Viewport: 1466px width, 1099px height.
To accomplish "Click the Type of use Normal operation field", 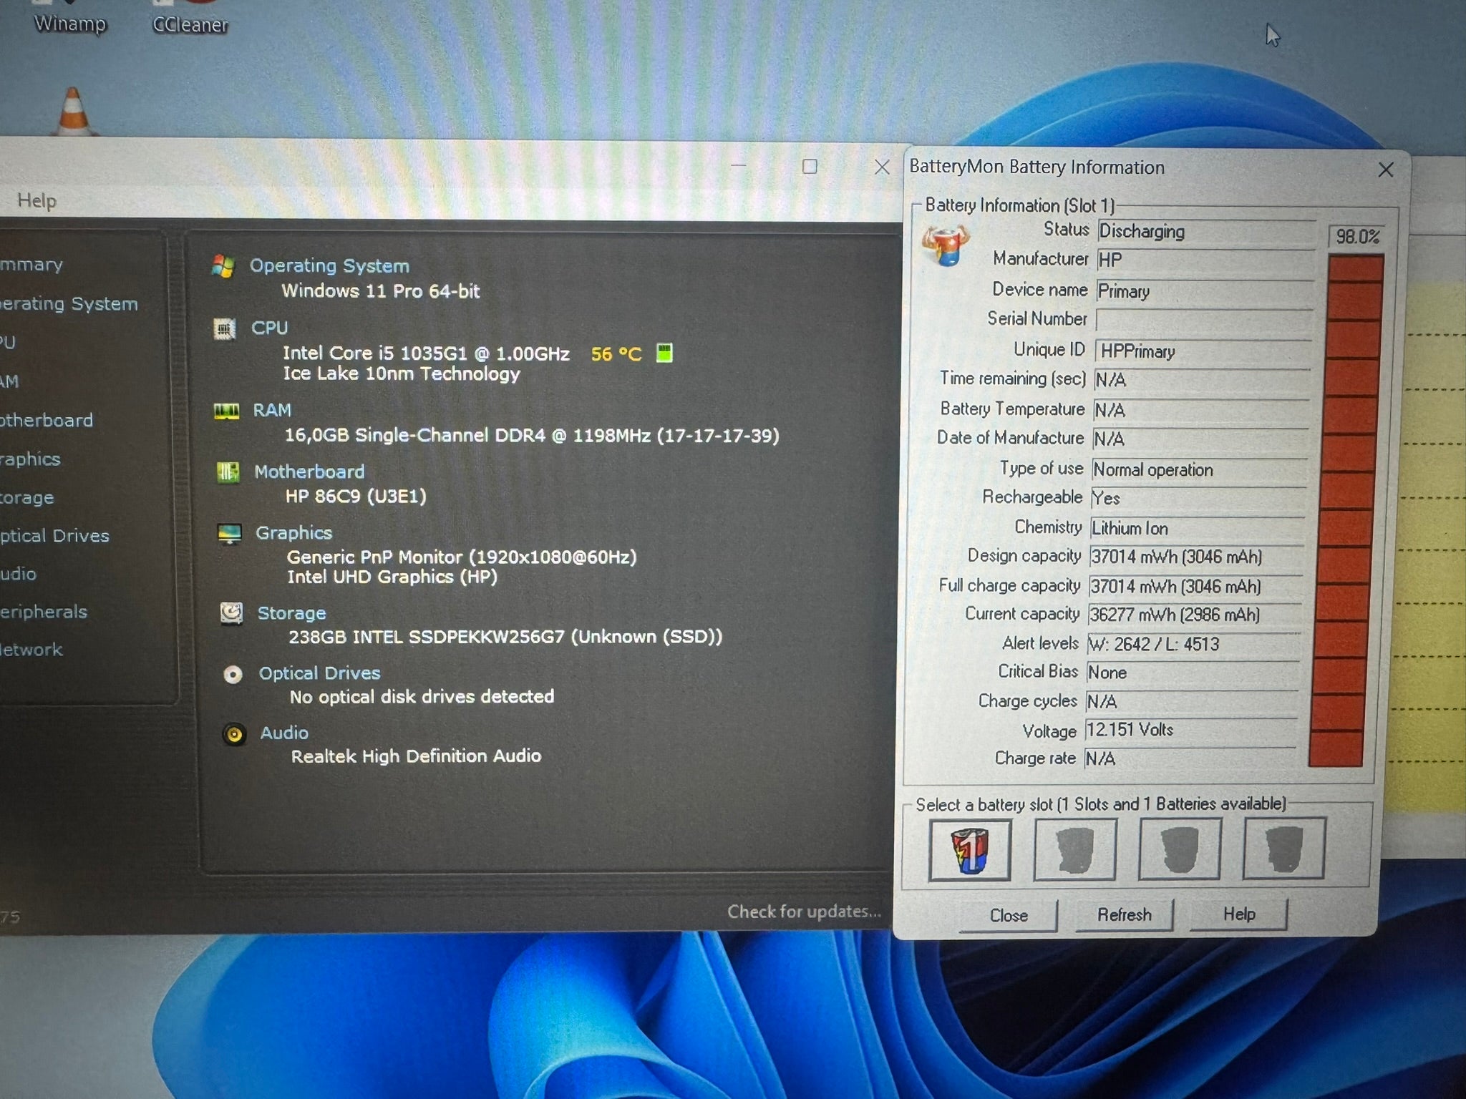I will point(1200,470).
